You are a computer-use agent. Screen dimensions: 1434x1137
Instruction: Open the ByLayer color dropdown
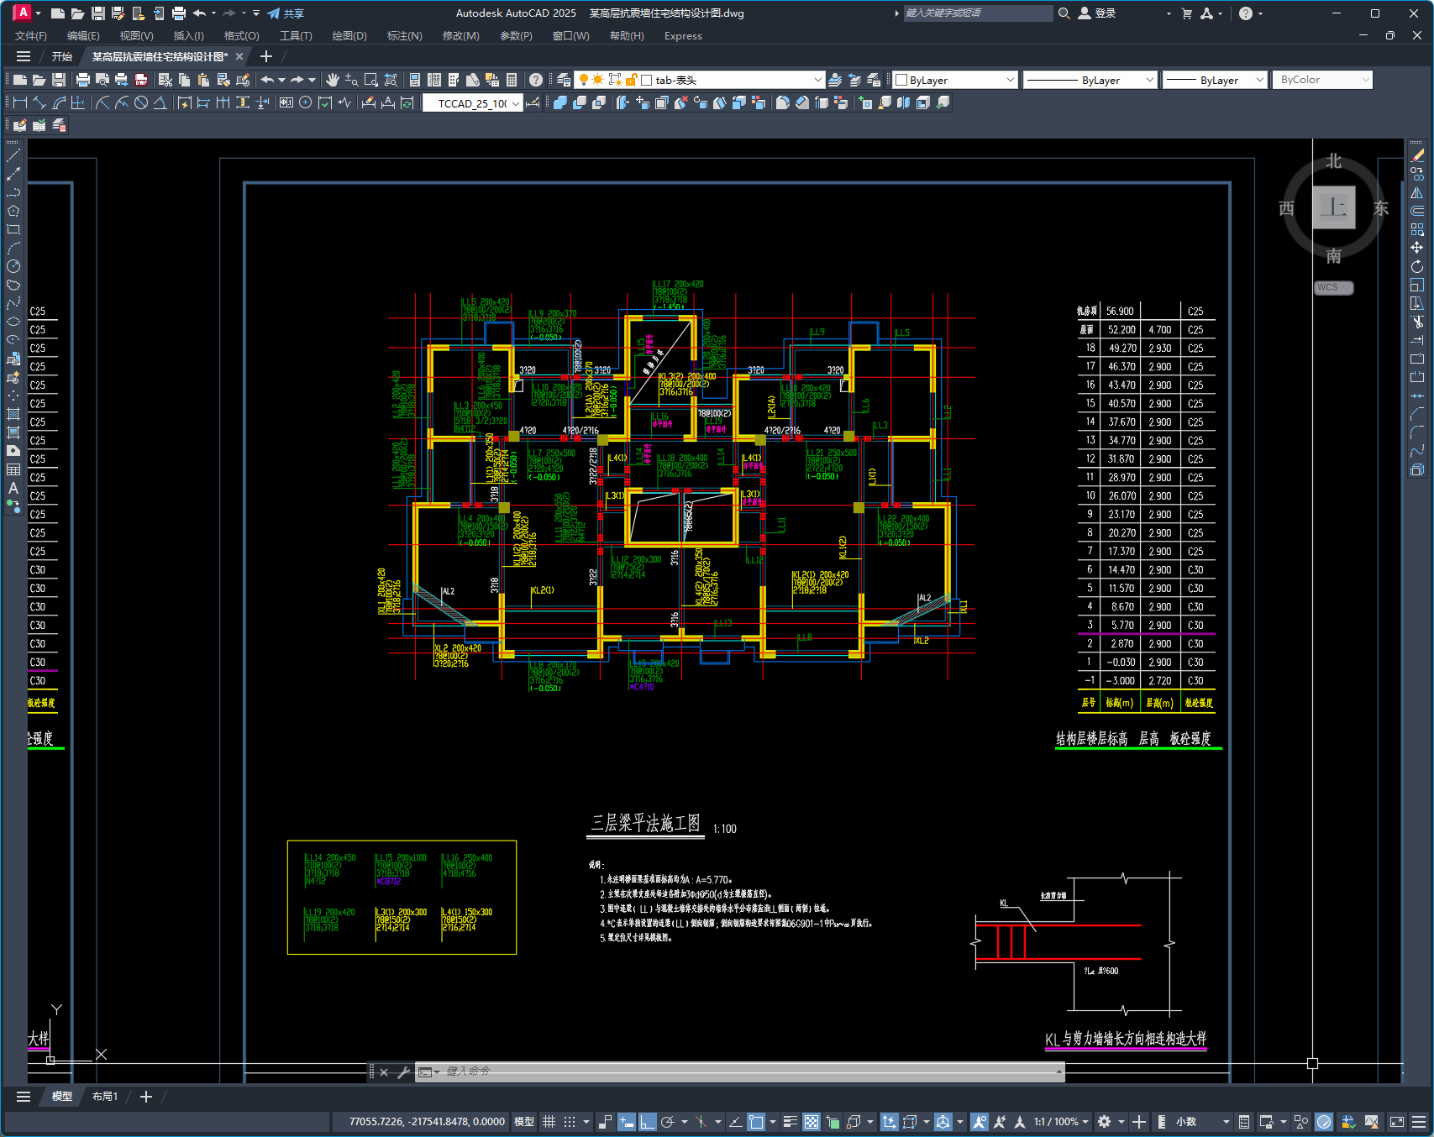pyautogui.click(x=1011, y=80)
